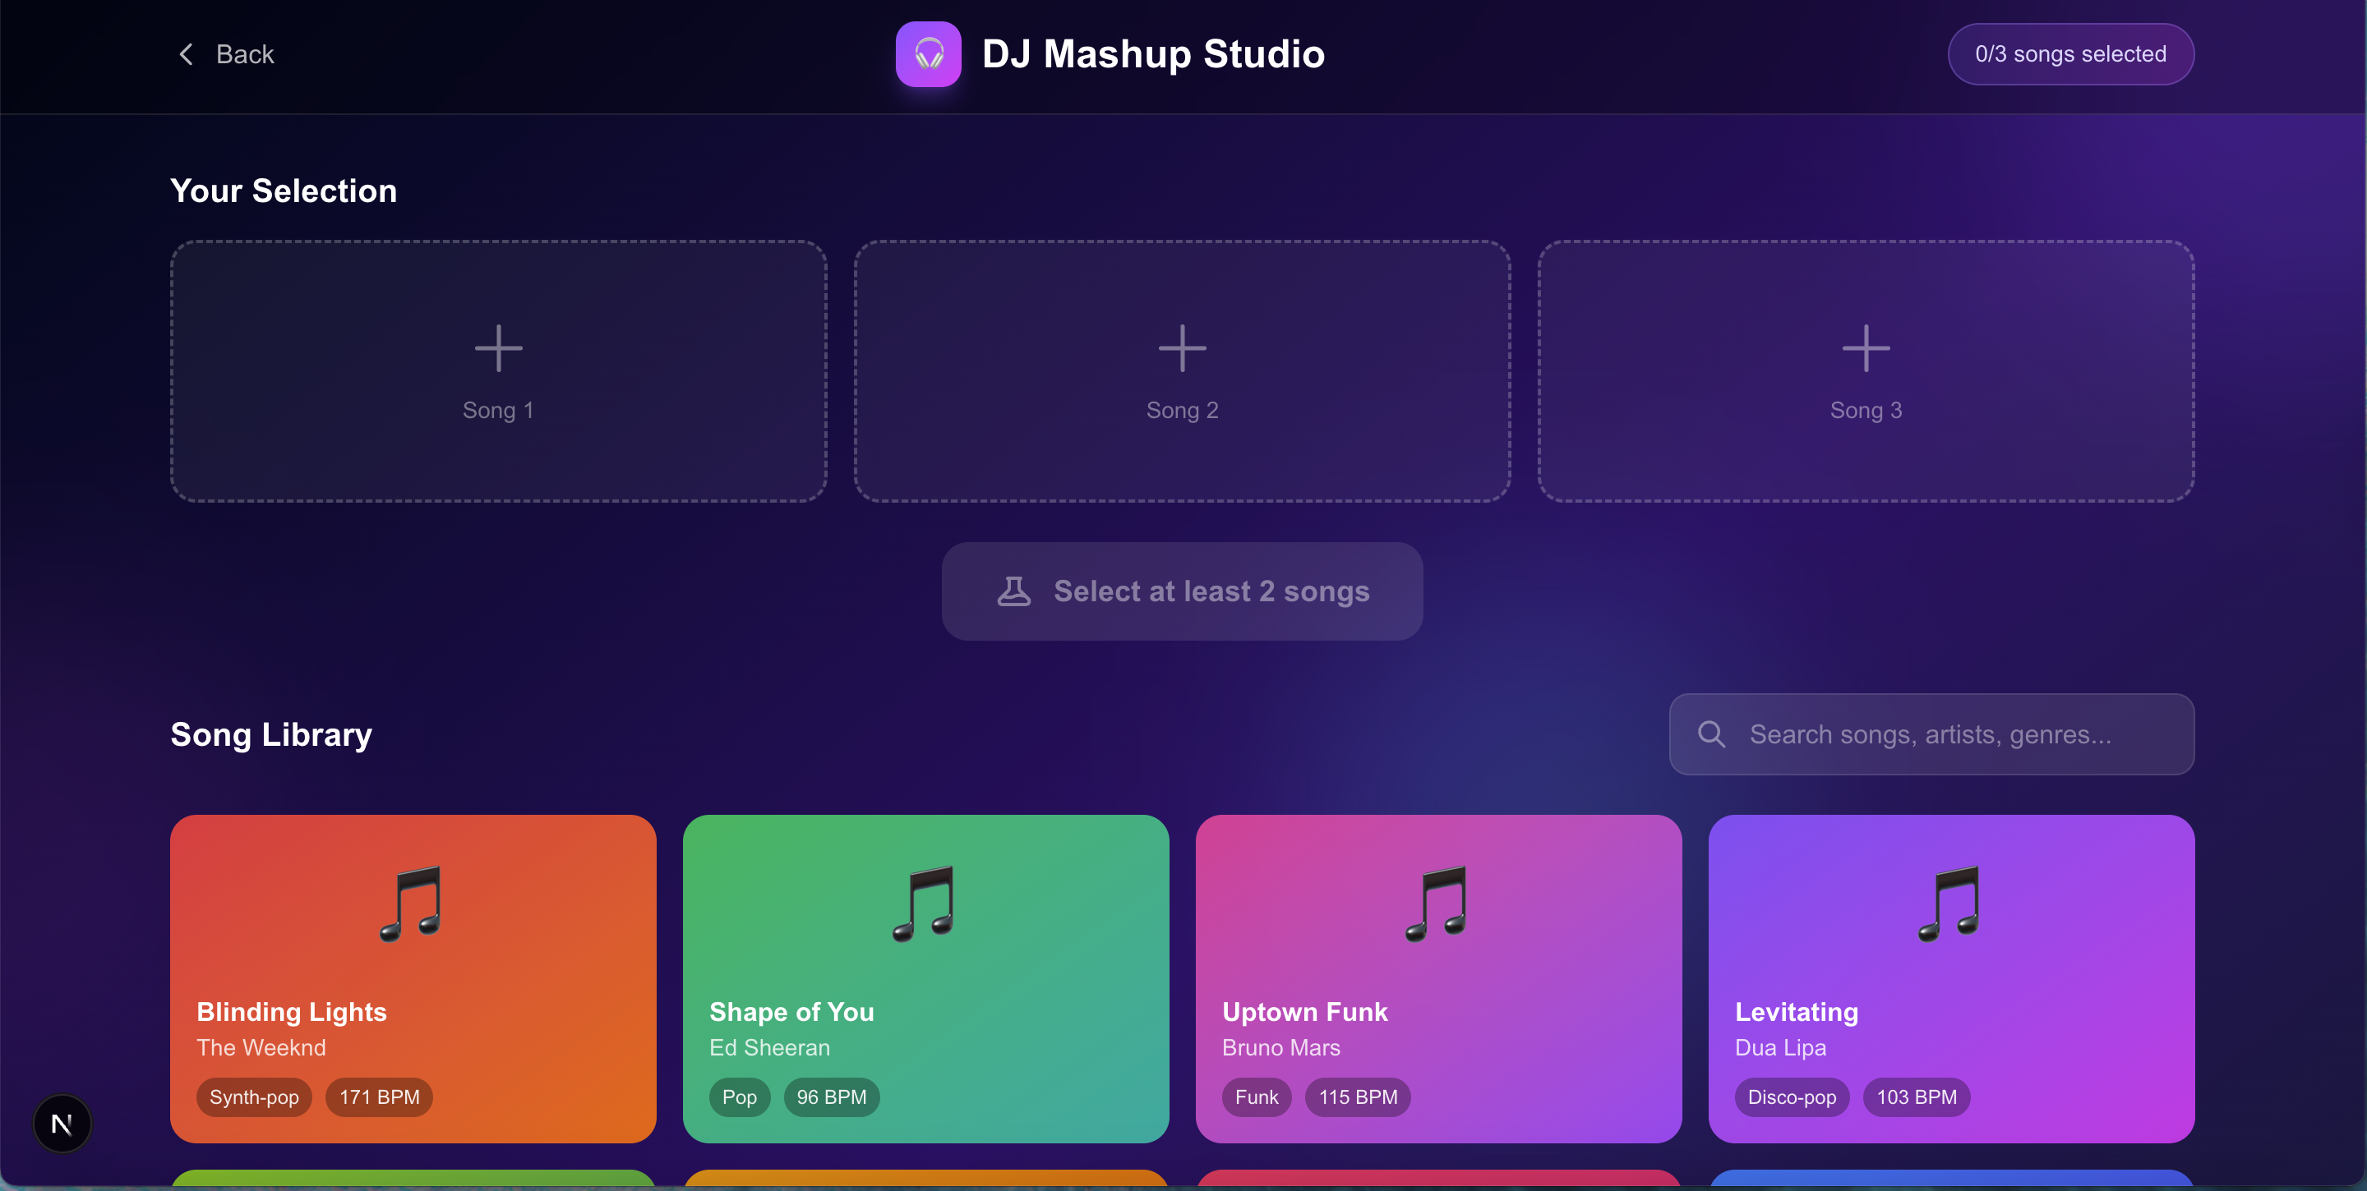Click the music note on Blinding Lights
Viewport: 2367px width, 1191px height.
412,903
